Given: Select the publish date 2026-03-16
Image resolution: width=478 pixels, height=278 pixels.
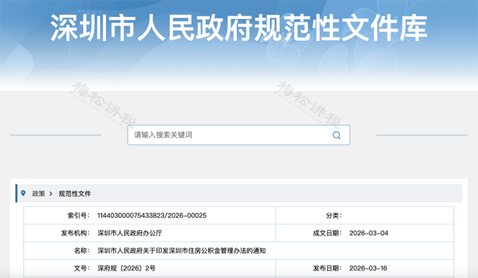Looking at the screenshot, I should click(368, 268).
